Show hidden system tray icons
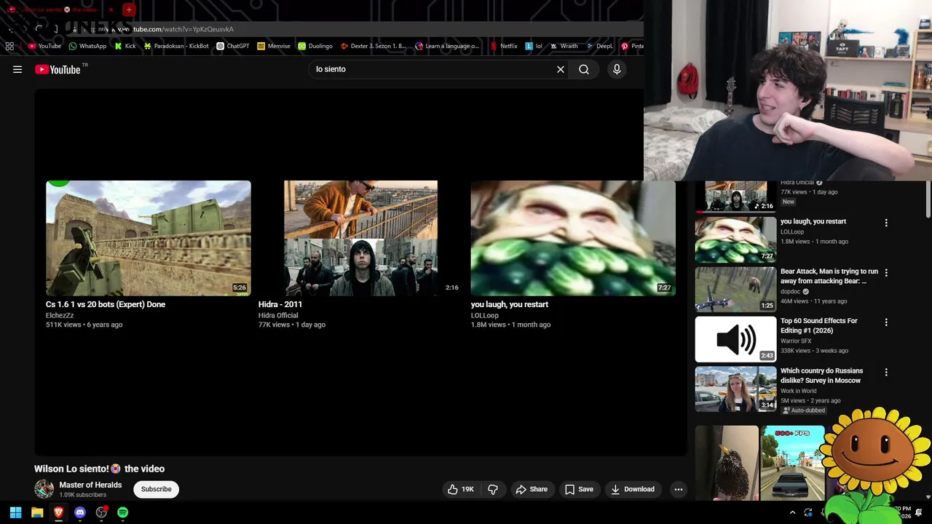The width and height of the screenshot is (932, 524). point(792,512)
